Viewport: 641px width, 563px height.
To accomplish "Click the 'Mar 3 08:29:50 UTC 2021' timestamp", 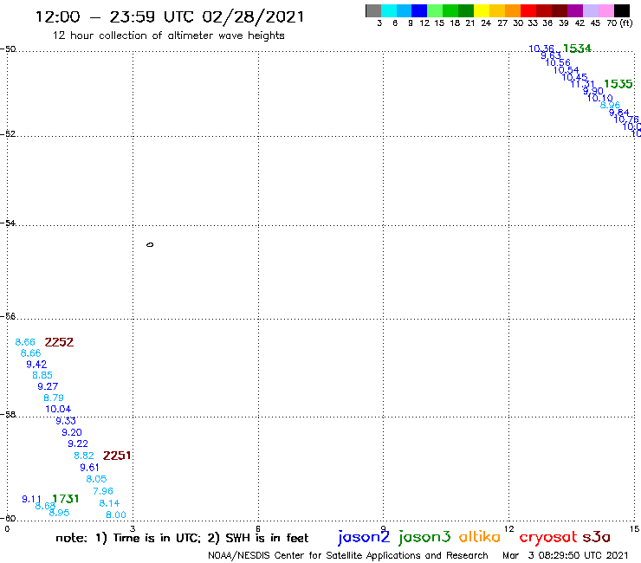I will [x=566, y=555].
